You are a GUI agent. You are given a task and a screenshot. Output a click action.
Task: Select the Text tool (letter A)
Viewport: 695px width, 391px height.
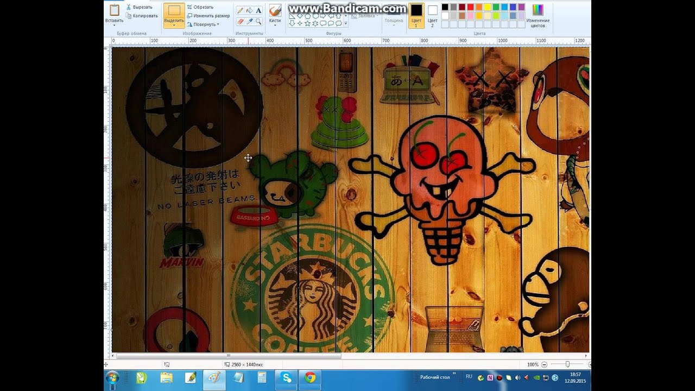point(258,10)
